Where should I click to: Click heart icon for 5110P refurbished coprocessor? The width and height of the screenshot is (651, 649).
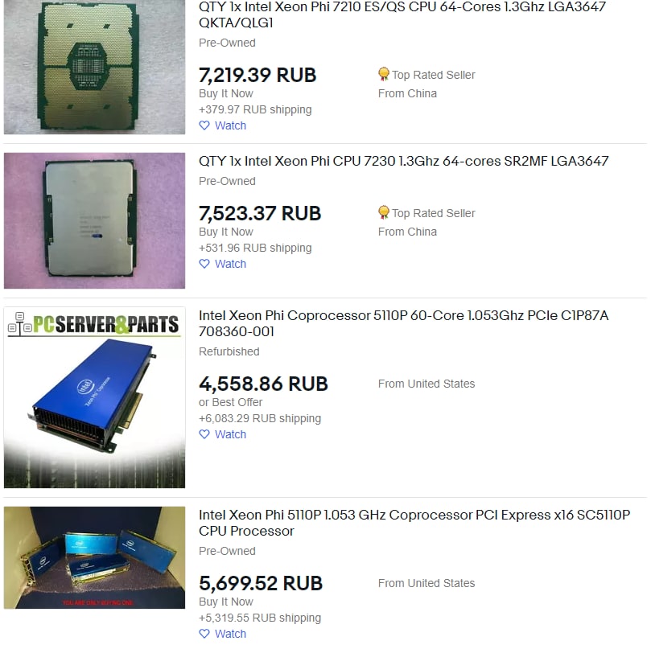[204, 434]
